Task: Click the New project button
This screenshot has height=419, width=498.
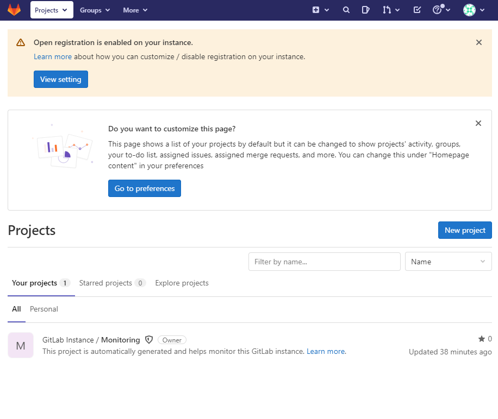Action: tap(464, 230)
